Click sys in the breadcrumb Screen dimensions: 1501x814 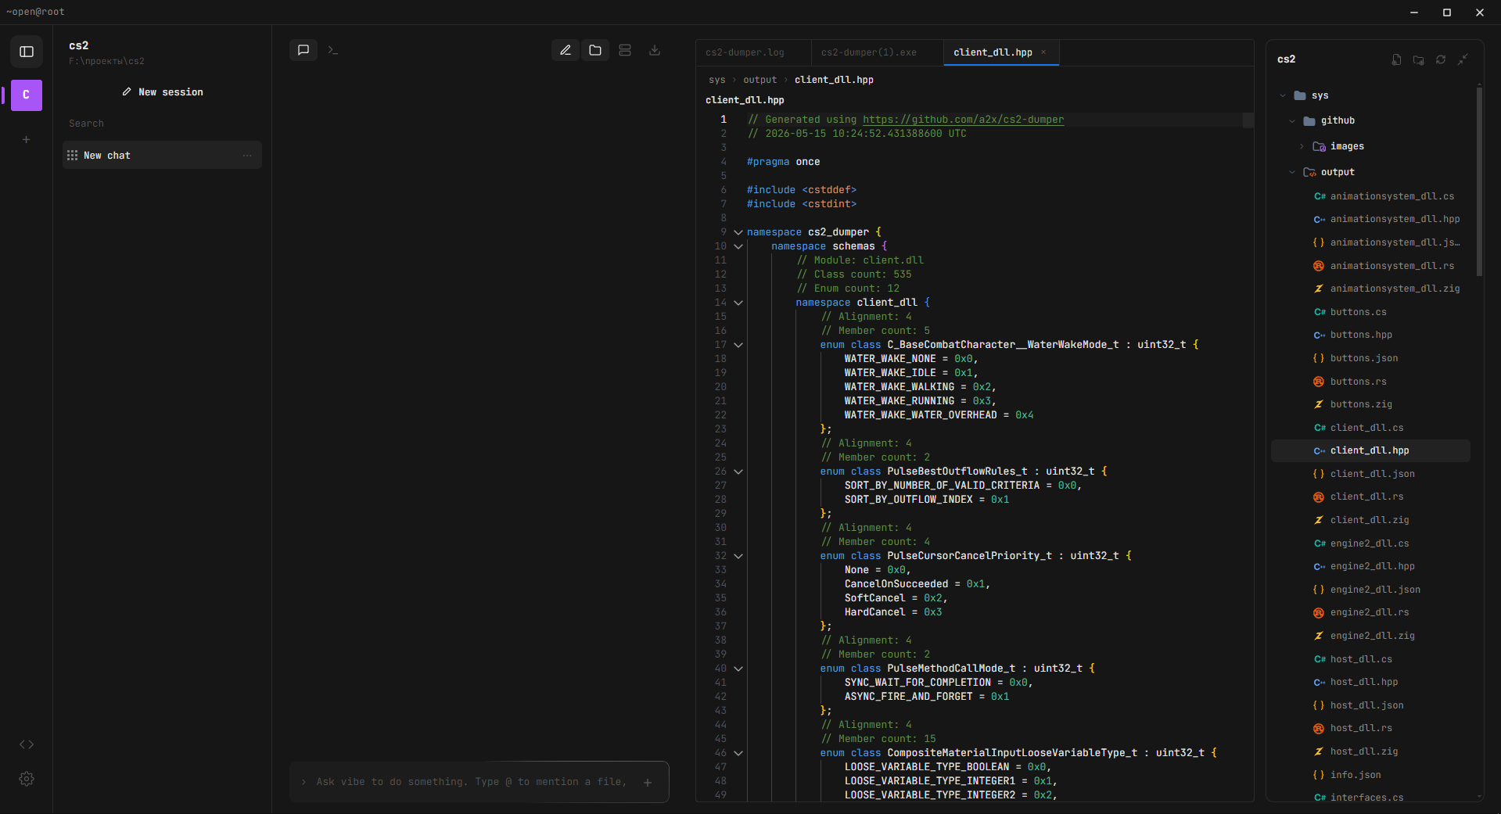716,80
